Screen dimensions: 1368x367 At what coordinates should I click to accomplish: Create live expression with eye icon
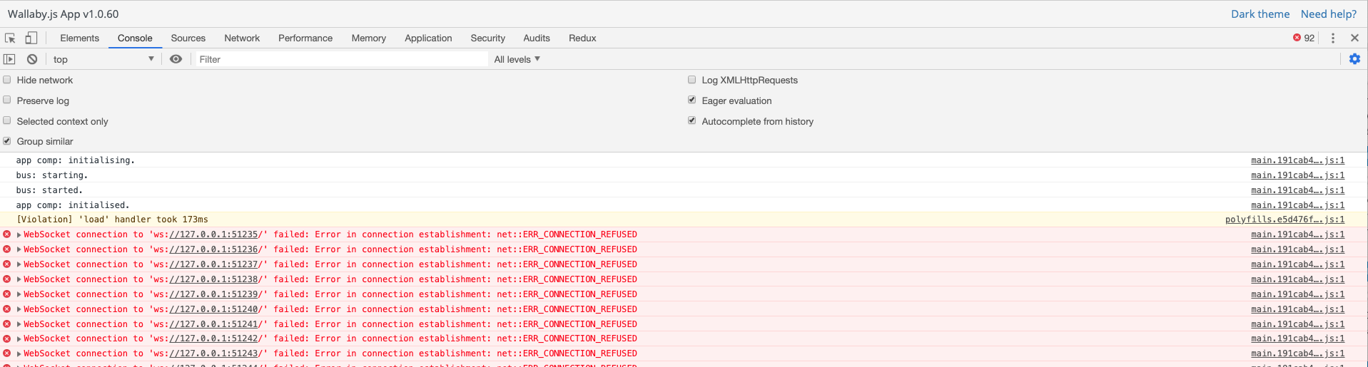pyautogui.click(x=176, y=59)
